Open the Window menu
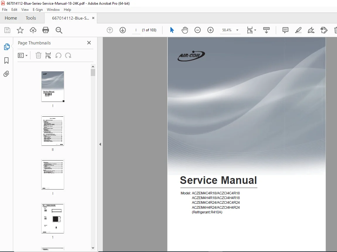The width and height of the screenshot is (337, 252). (x=53, y=10)
